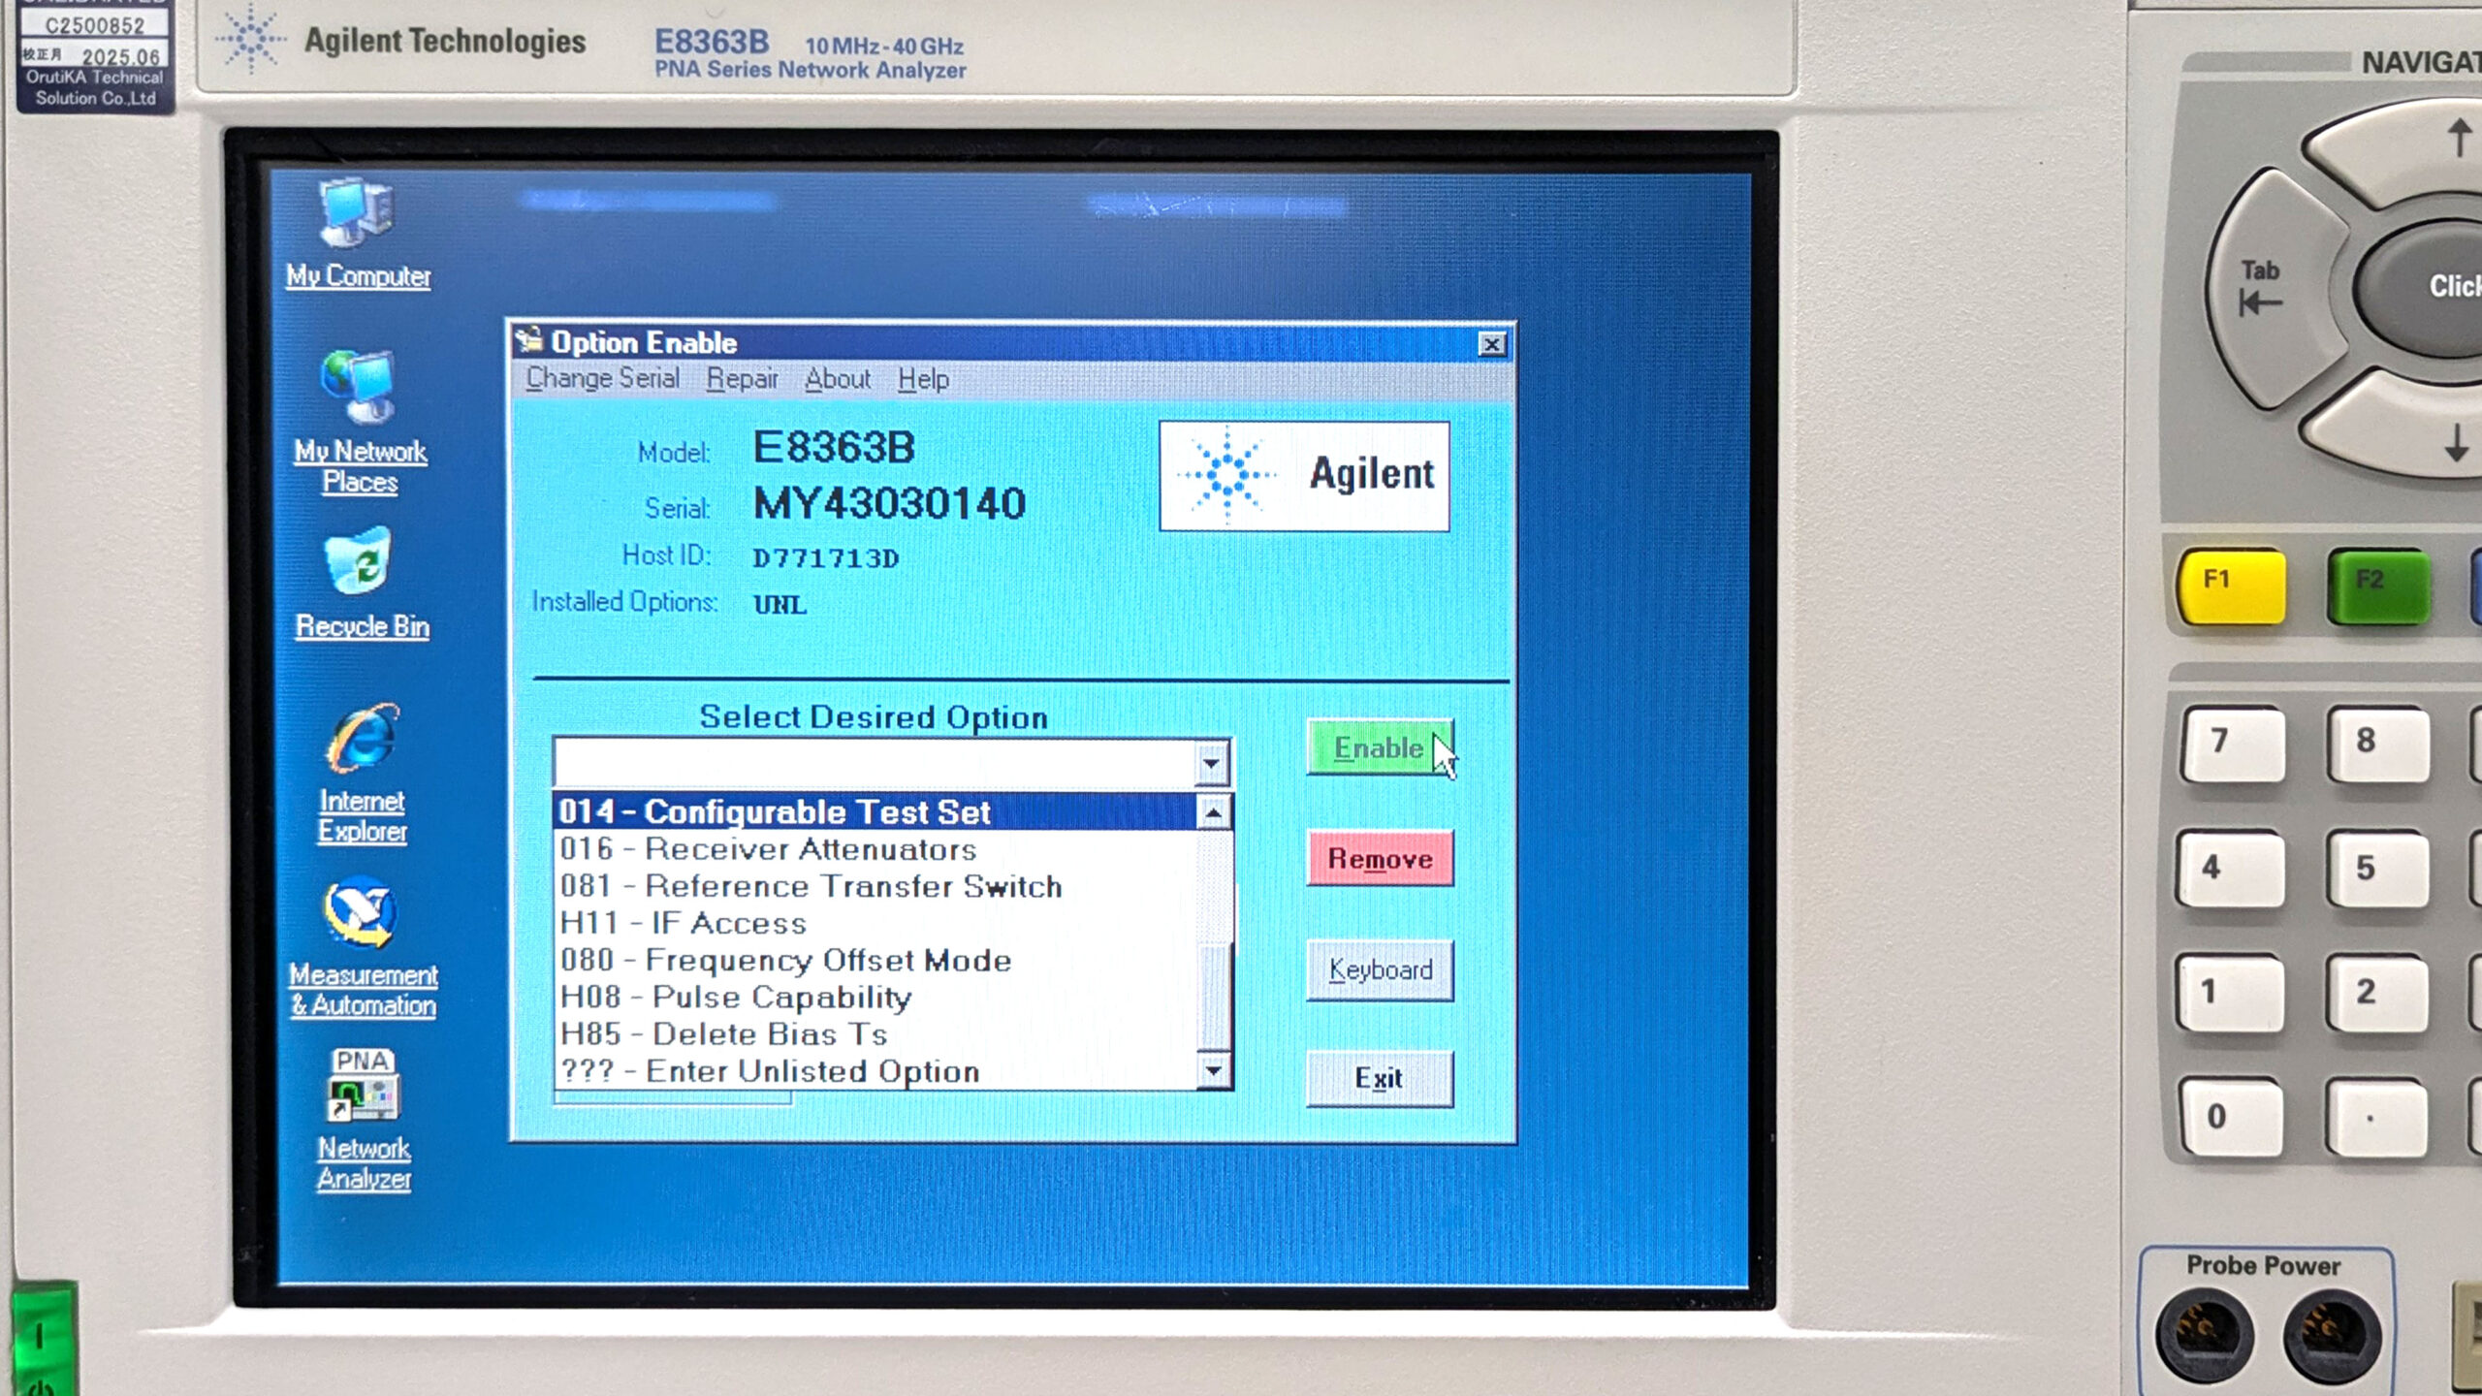Click the Agilent logo image
The height and width of the screenshot is (1396, 2482).
pos(1304,475)
